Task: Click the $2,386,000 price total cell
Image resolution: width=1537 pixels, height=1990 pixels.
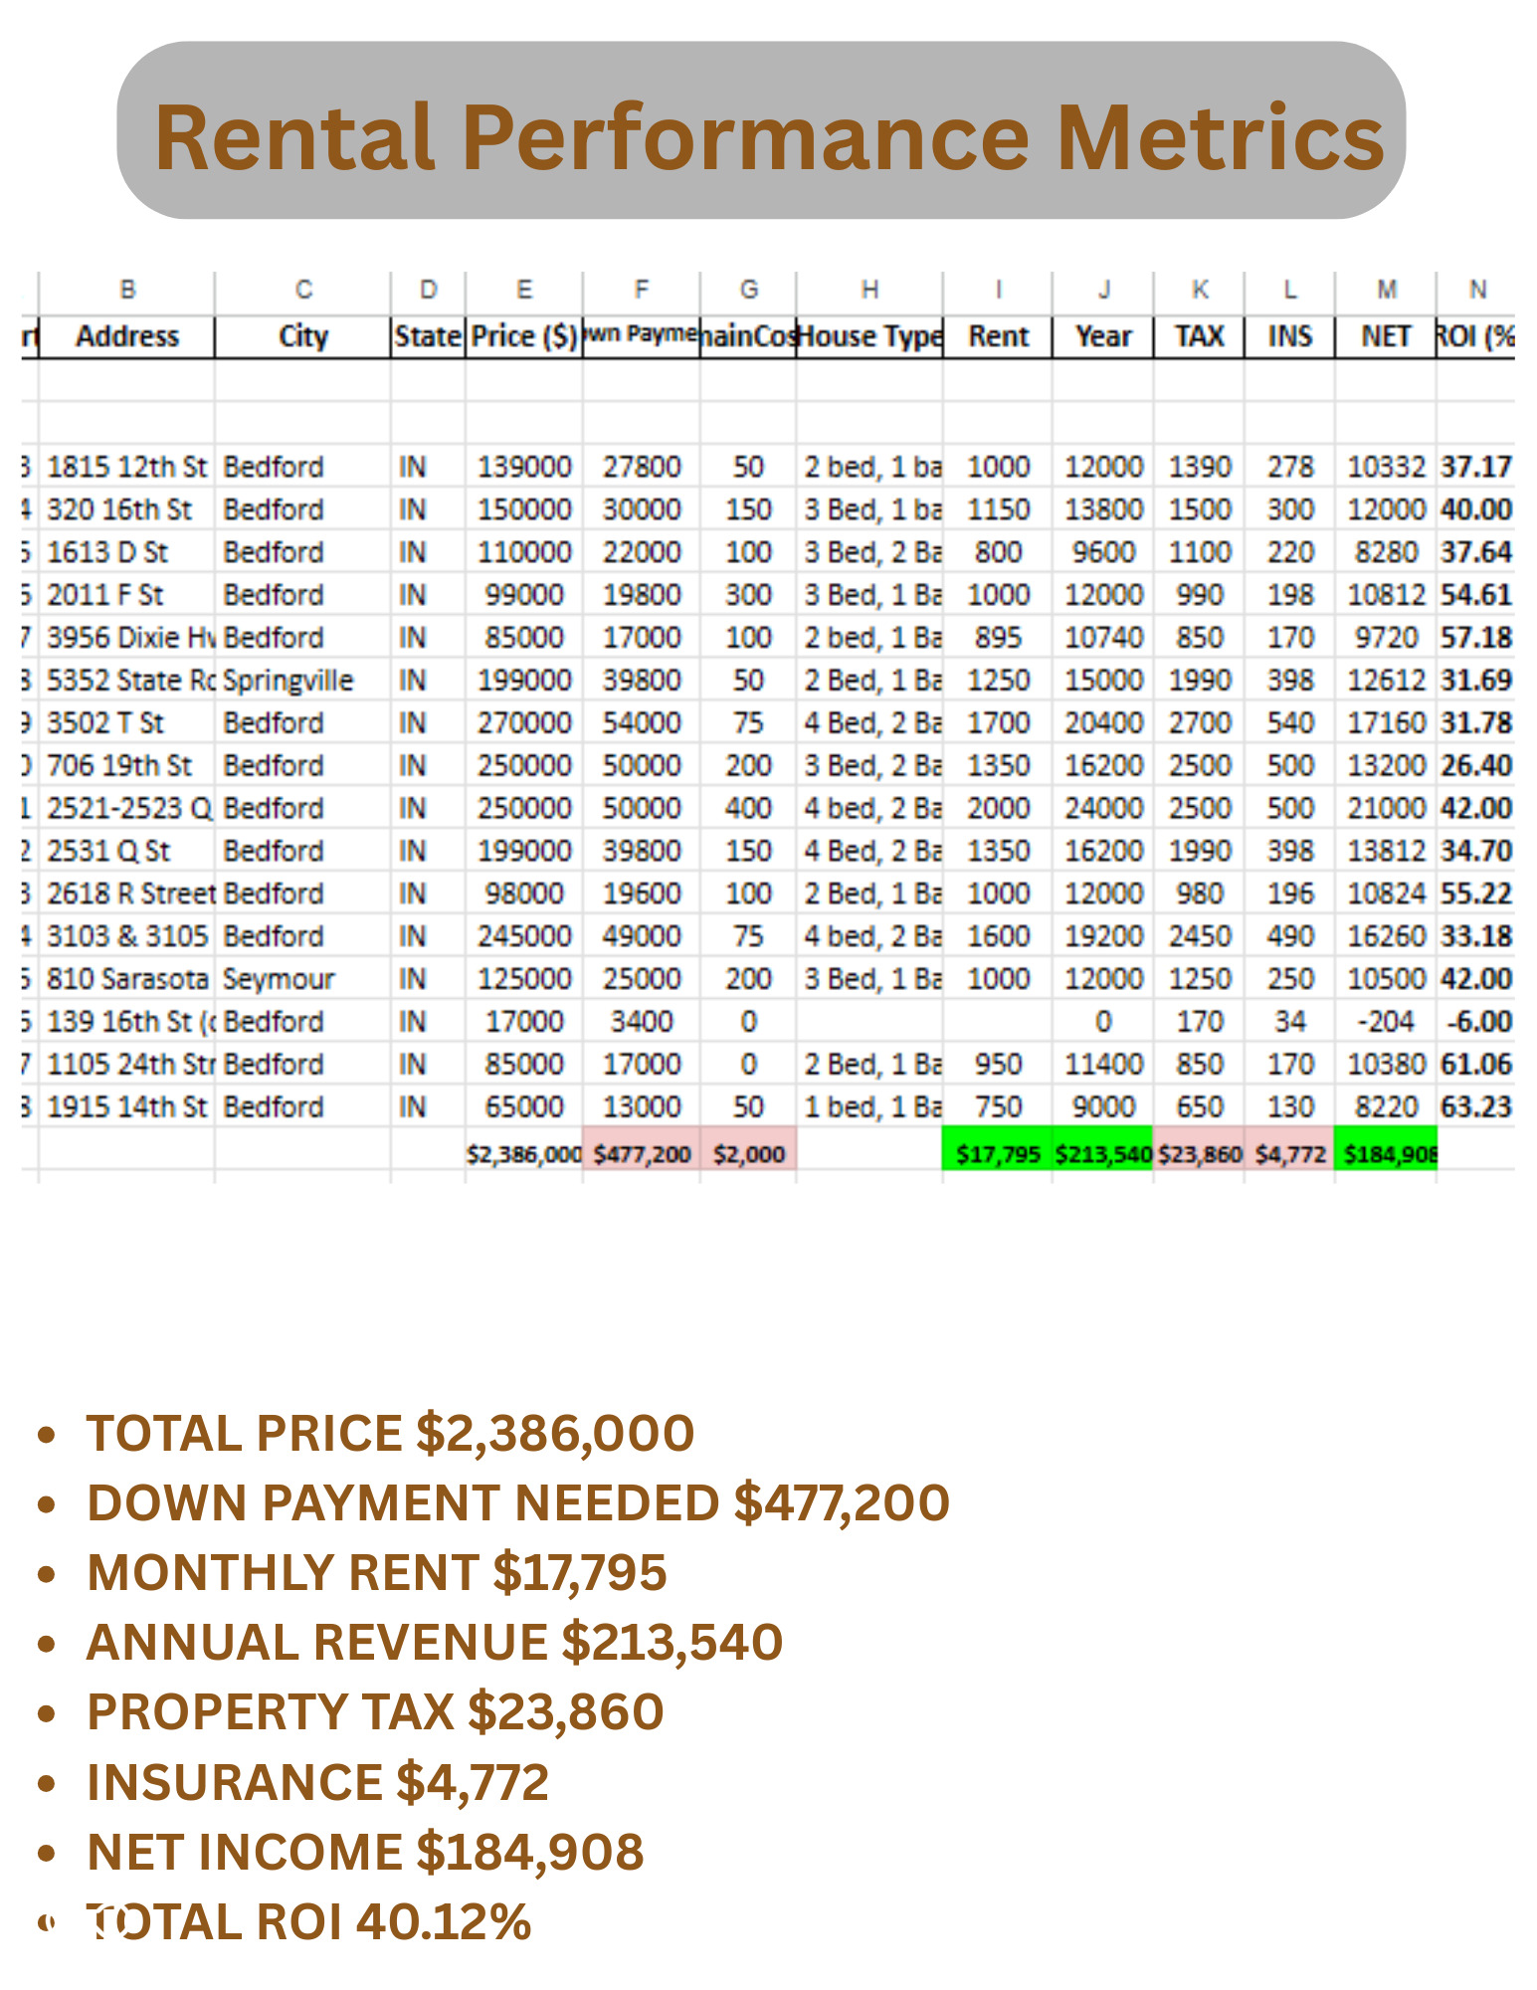Action: (x=523, y=1154)
